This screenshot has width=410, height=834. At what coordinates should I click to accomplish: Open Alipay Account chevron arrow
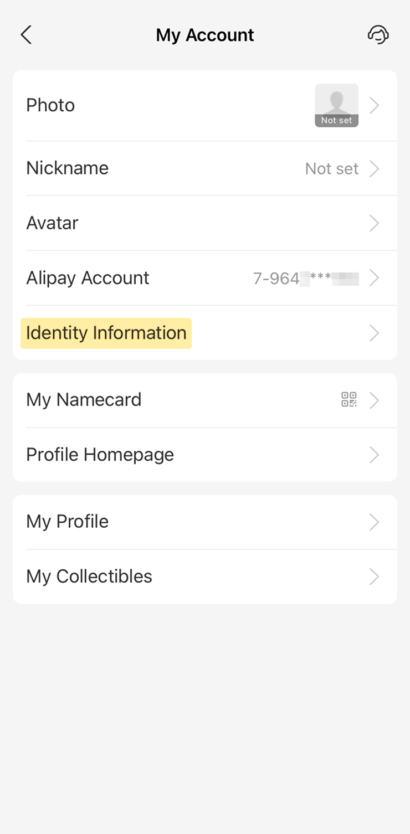(375, 278)
